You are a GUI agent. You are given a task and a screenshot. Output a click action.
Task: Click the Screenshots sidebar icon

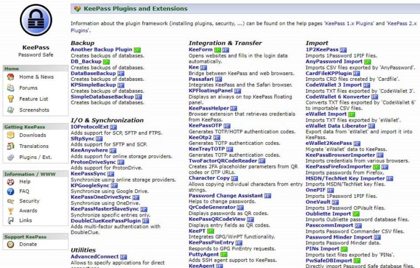tap(10, 110)
